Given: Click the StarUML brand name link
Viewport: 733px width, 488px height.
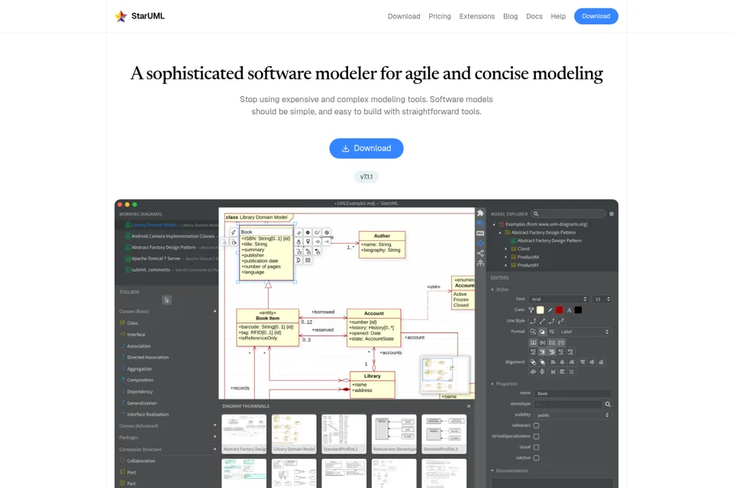Looking at the screenshot, I should [x=147, y=16].
